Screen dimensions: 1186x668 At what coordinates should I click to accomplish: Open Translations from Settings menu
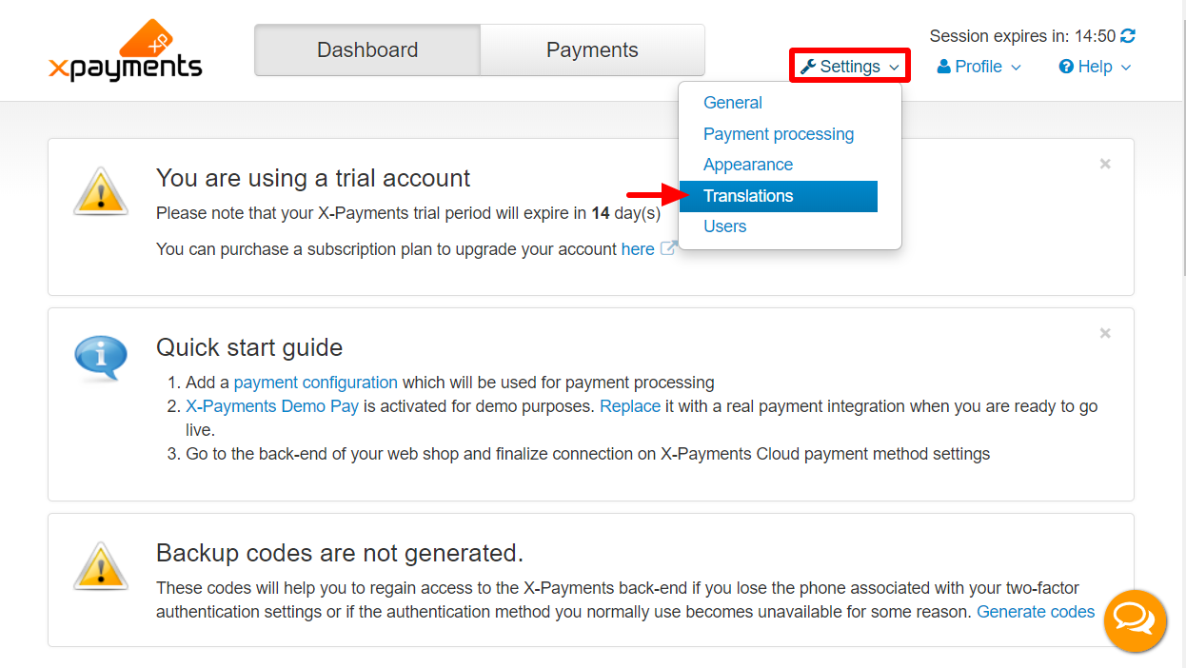[x=779, y=196]
